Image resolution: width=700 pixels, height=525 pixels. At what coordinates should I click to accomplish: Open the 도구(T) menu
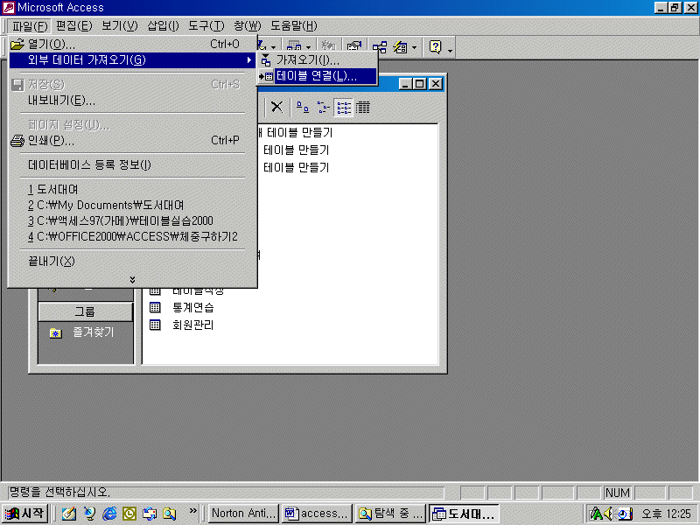pyautogui.click(x=206, y=26)
